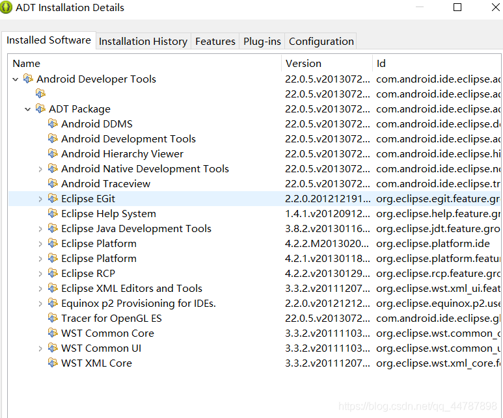Sort by the Version column header
The width and height of the screenshot is (503, 418).
point(327,64)
